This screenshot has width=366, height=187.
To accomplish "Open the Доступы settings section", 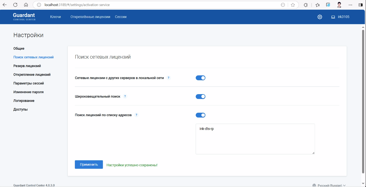I will point(20,109).
